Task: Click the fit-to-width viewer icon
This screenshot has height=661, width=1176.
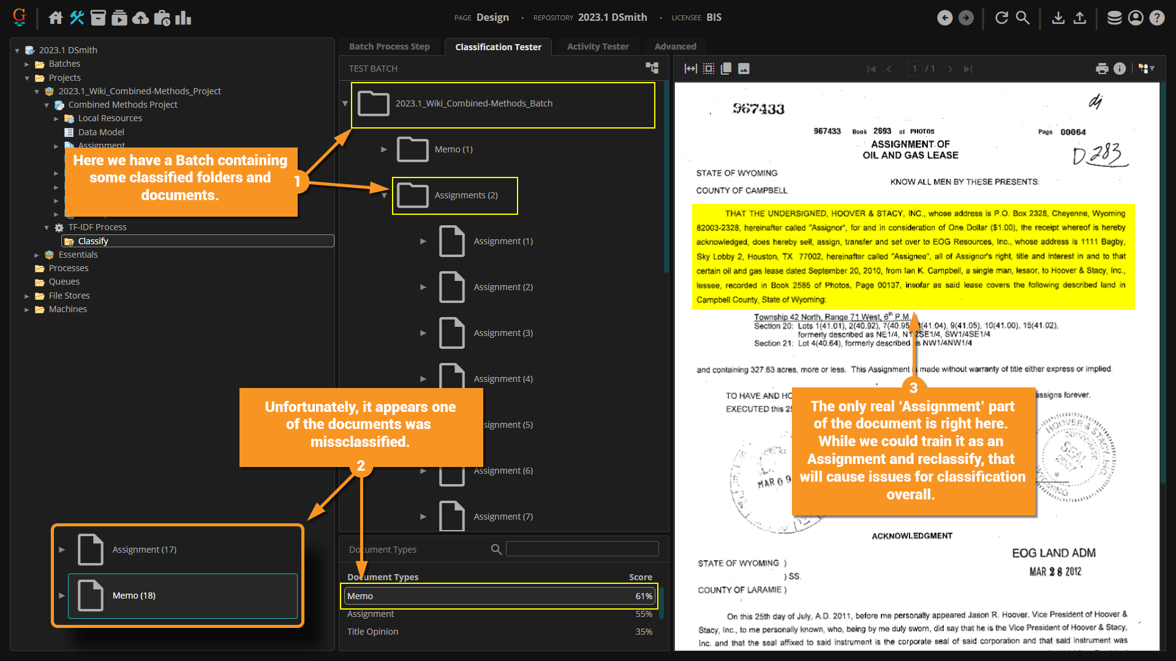Action: click(x=690, y=69)
